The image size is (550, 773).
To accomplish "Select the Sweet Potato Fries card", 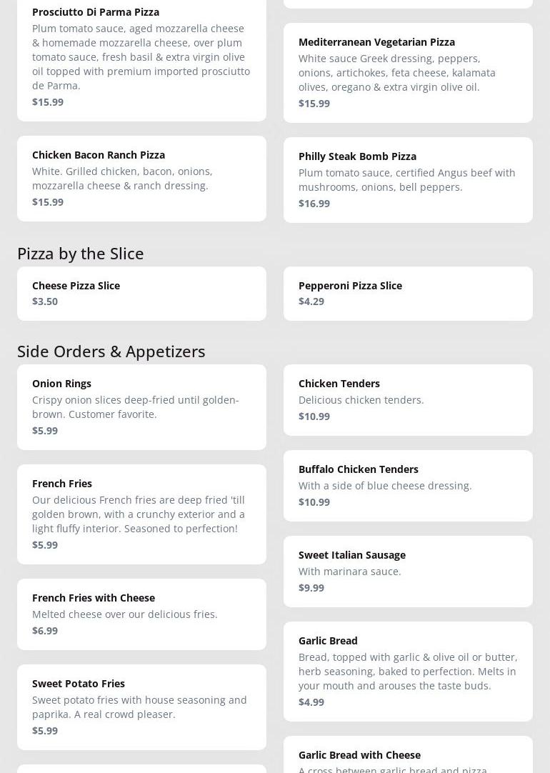I will click(x=141, y=707).
